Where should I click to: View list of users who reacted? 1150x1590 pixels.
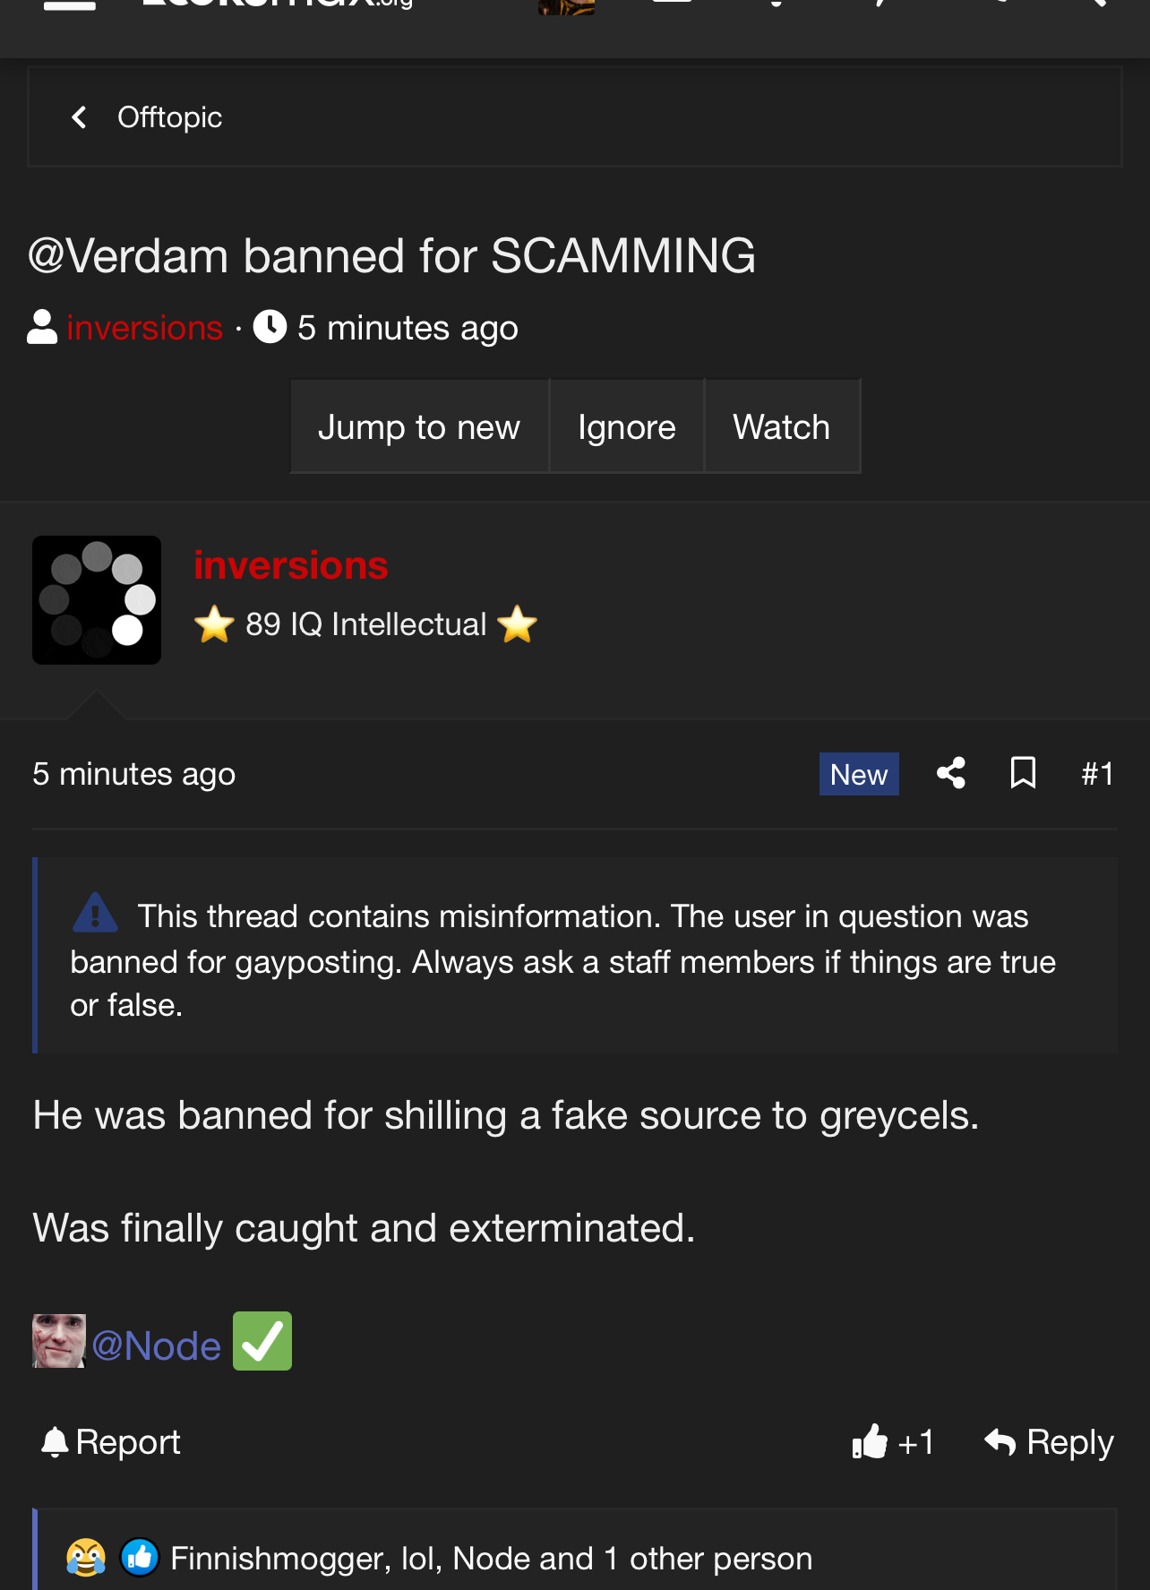tap(491, 1559)
